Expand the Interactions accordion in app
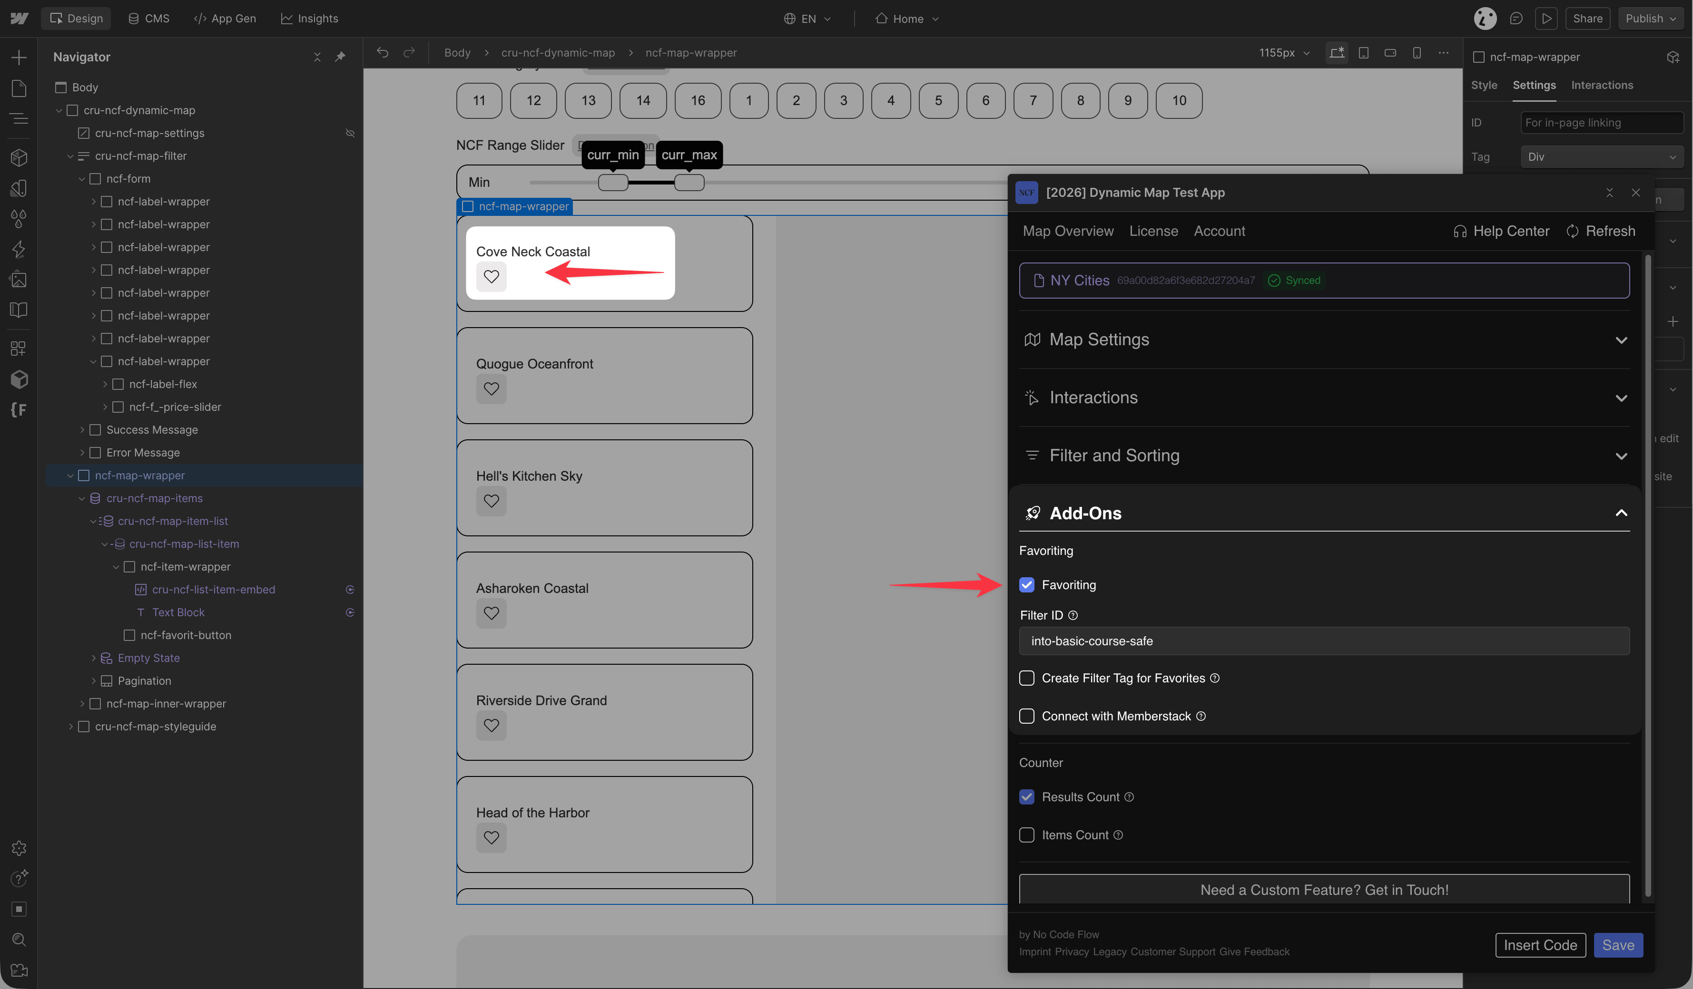The image size is (1693, 989). pos(1324,398)
